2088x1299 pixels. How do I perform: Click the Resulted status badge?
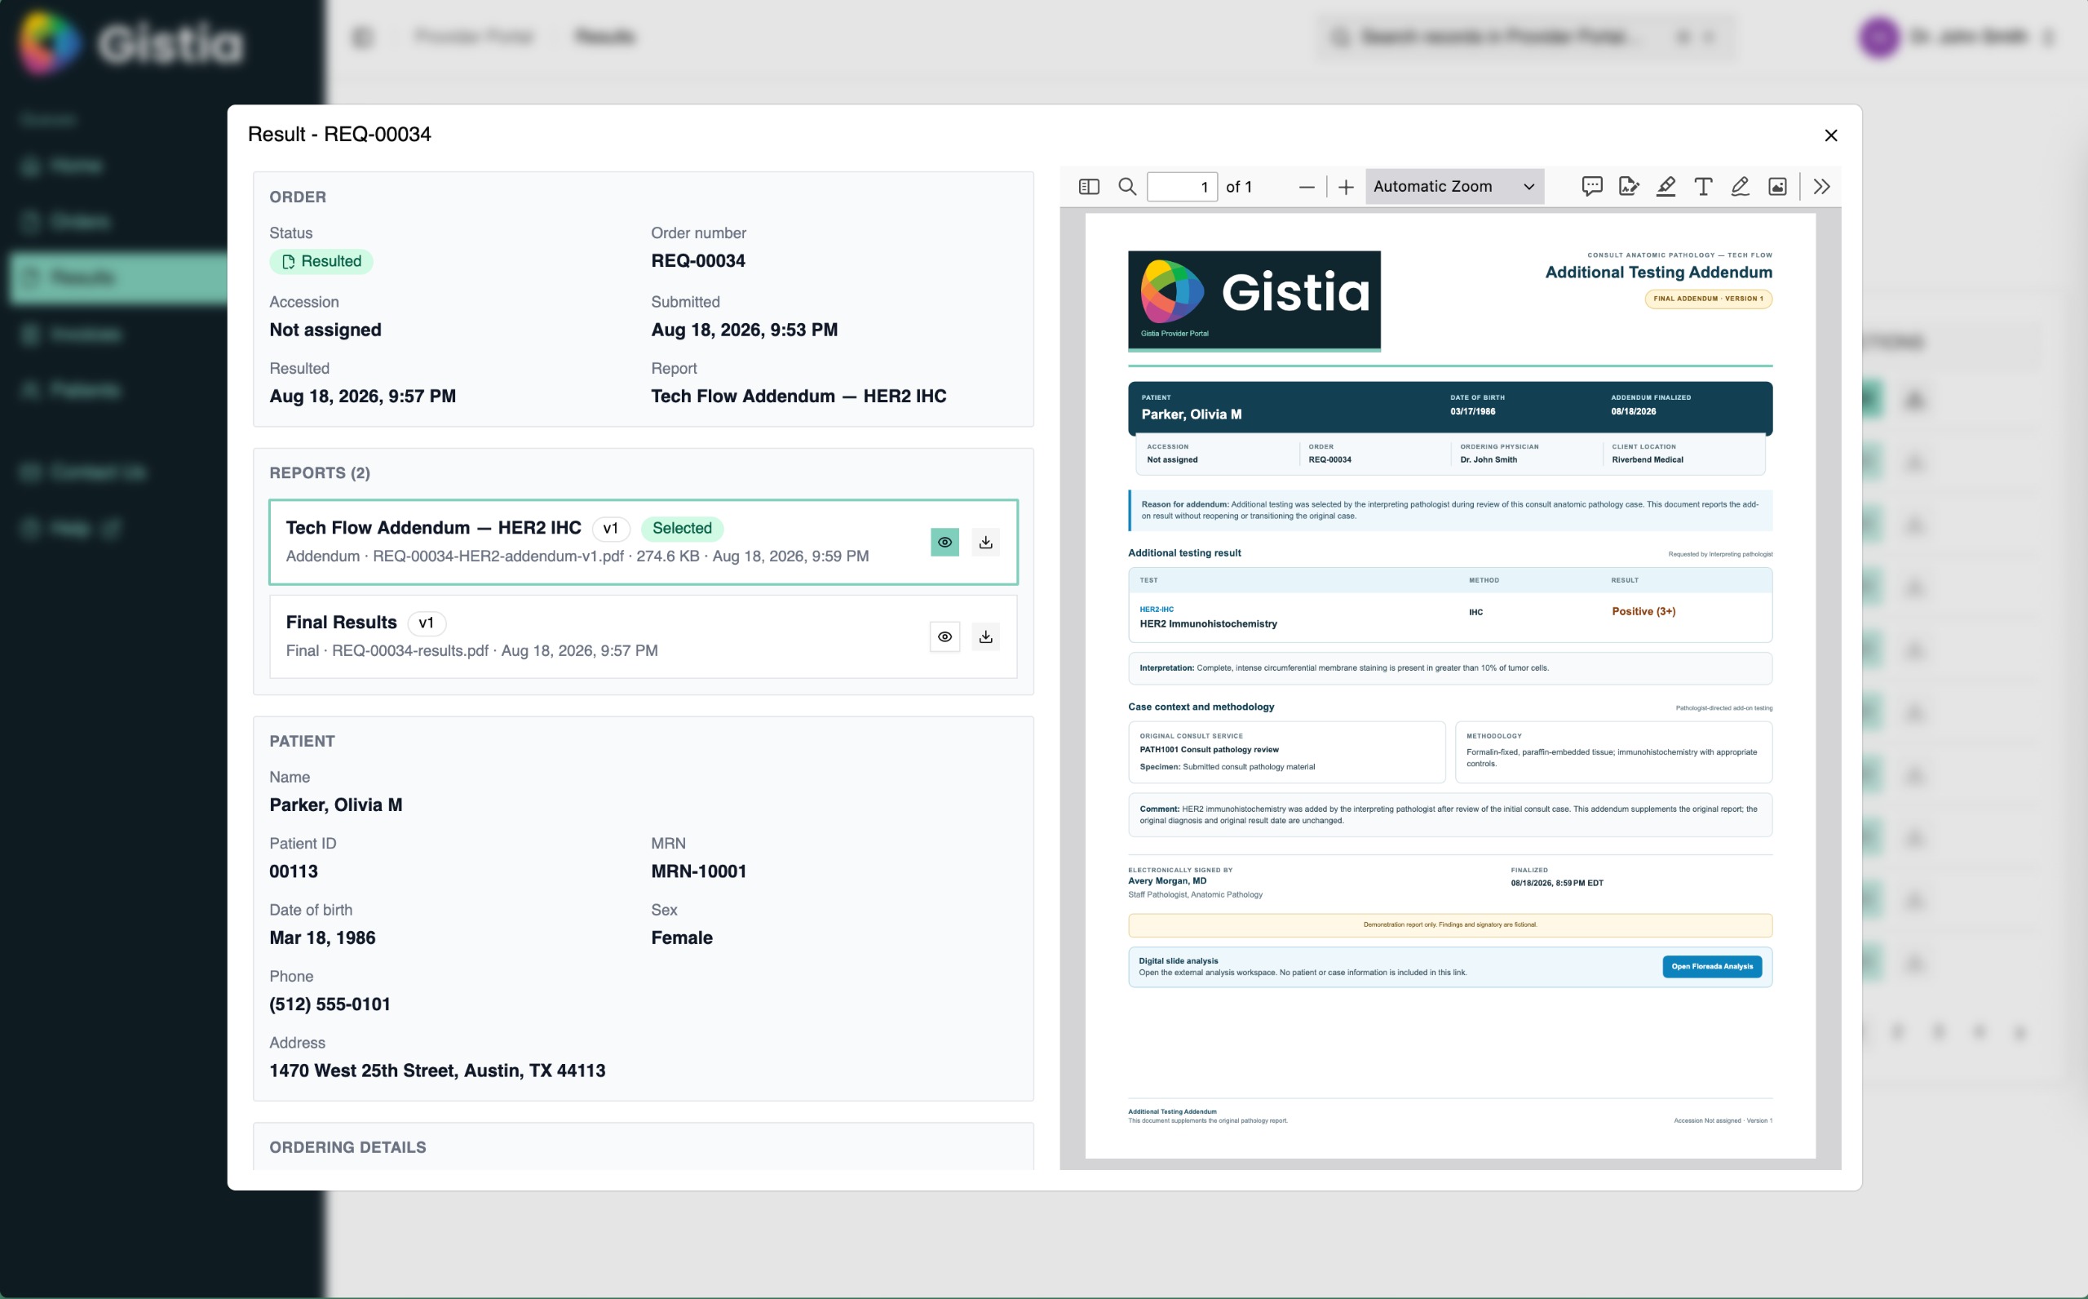pos(321,261)
